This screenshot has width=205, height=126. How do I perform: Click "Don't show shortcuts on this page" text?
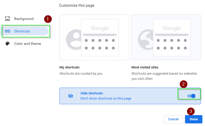click(x=106, y=99)
